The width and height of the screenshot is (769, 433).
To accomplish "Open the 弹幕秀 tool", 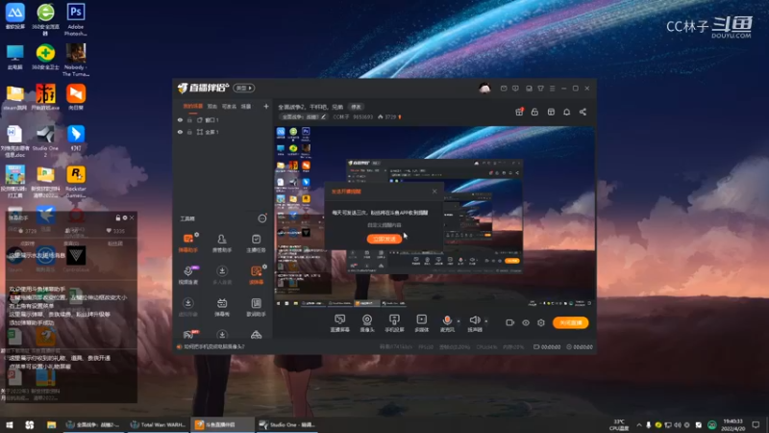I will pos(222,307).
